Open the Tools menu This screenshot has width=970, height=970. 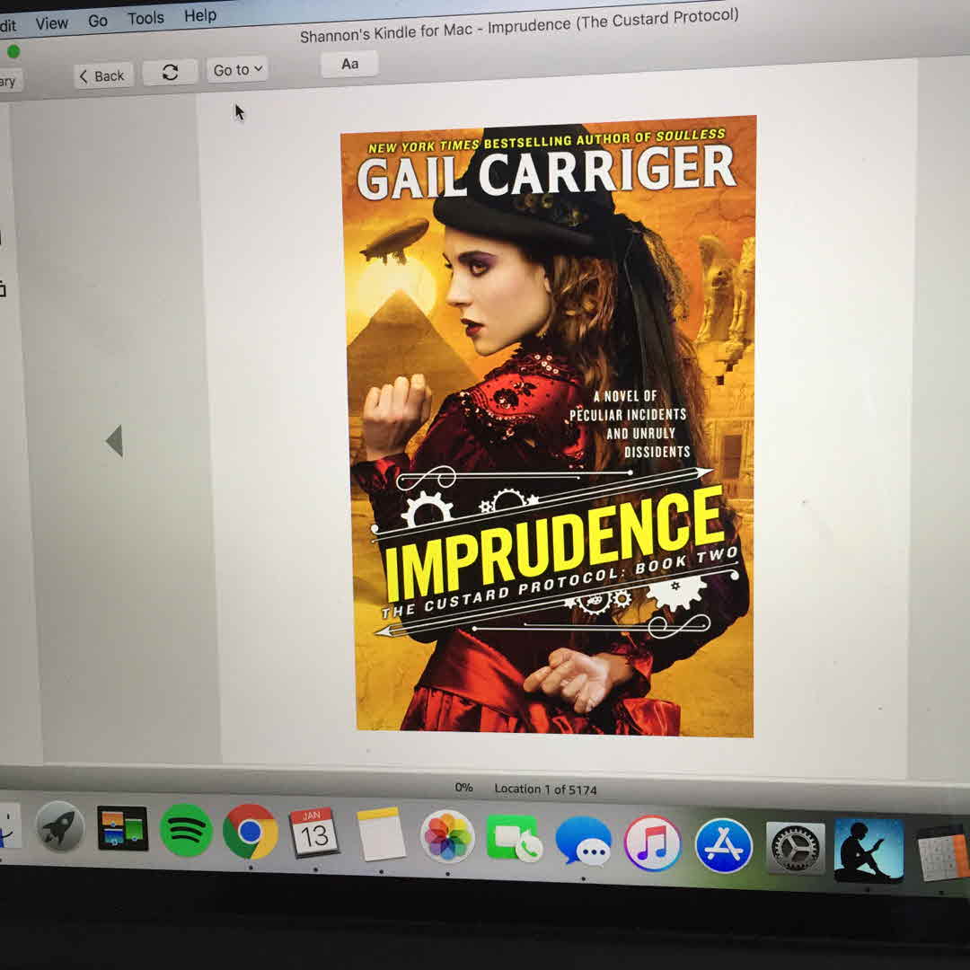click(x=145, y=18)
